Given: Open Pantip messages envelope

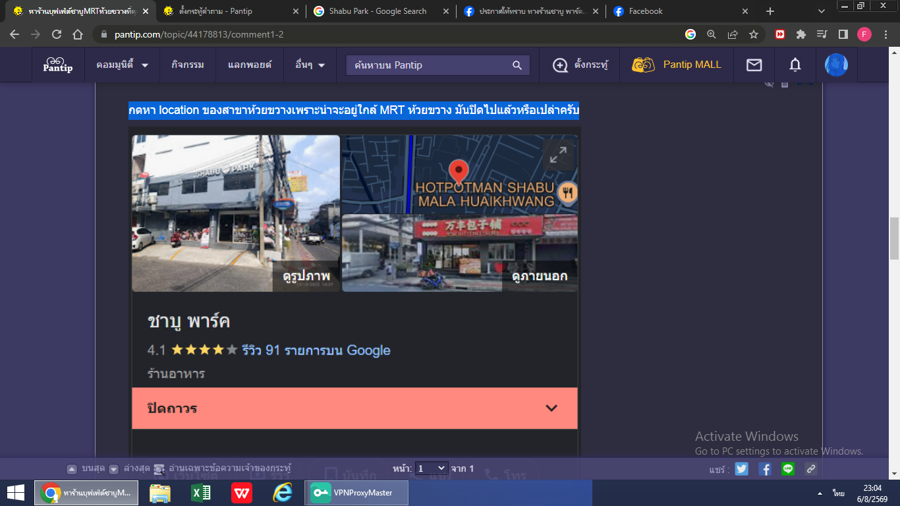Looking at the screenshot, I should coord(754,65).
